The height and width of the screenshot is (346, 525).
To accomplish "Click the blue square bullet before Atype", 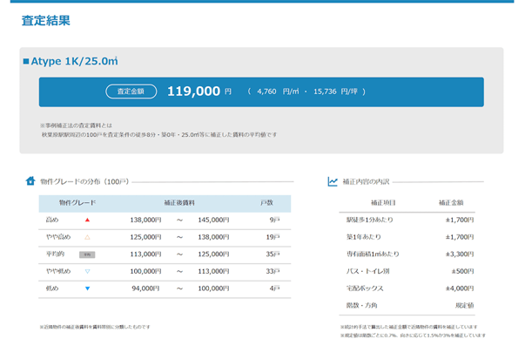I will [26, 61].
